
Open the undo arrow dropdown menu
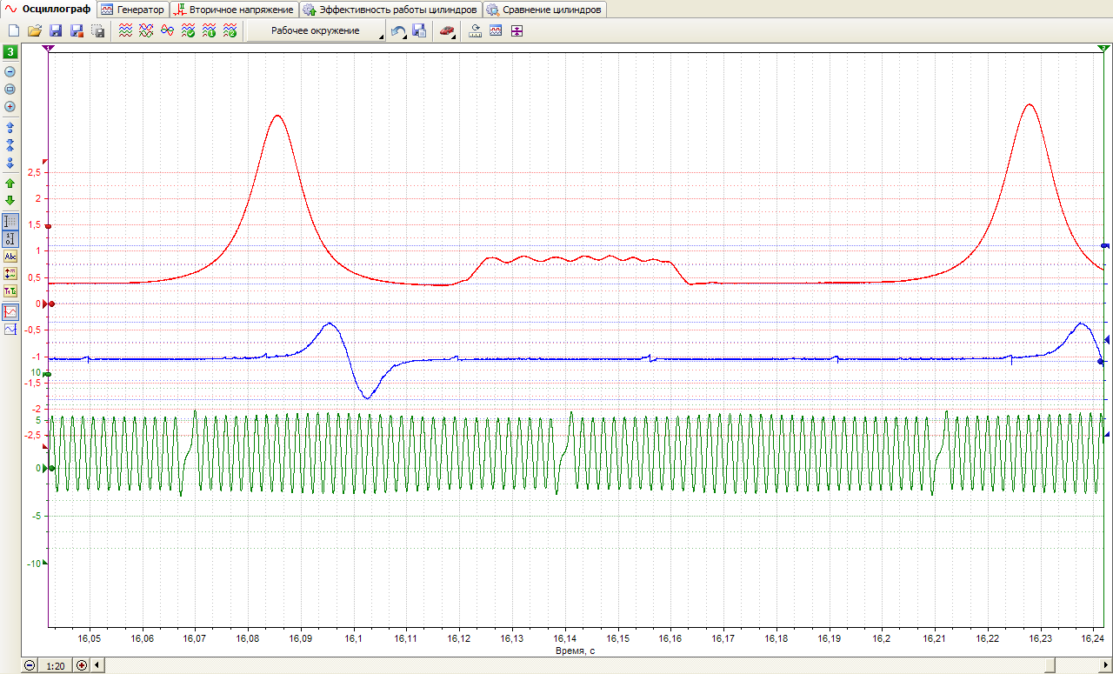pos(399,31)
